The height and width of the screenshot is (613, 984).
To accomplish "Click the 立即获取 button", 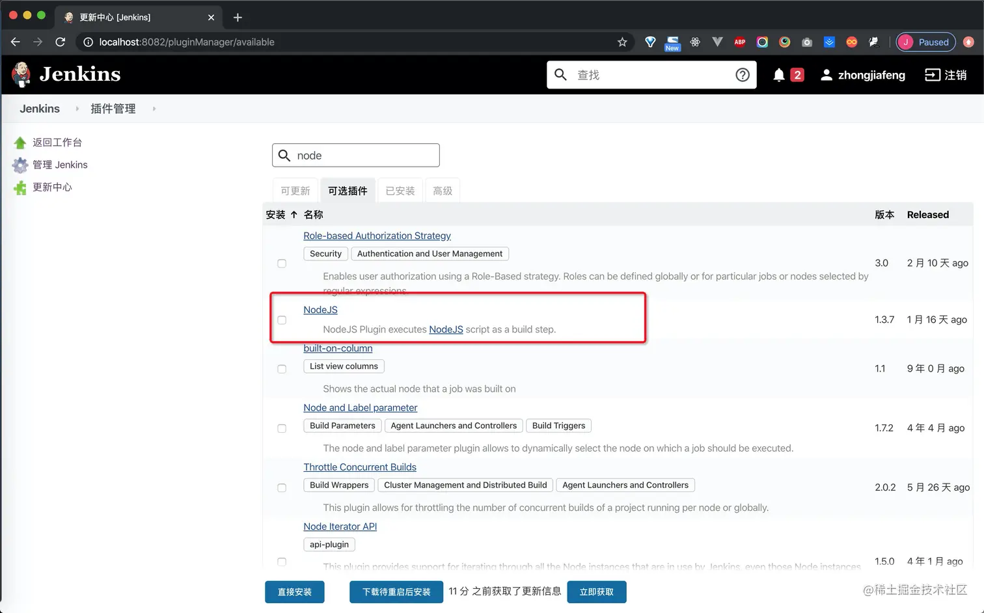I will click(597, 592).
